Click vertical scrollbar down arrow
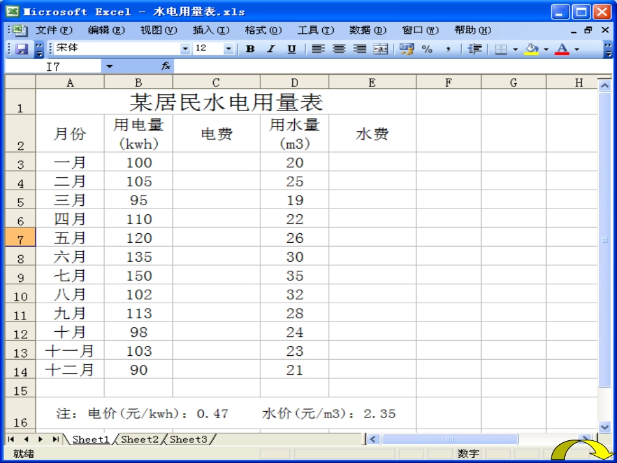This screenshot has height=463, width=617. [605, 427]
